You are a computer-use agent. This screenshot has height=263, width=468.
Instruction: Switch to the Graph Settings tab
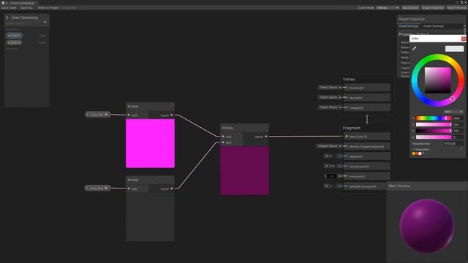click(434, 26)
